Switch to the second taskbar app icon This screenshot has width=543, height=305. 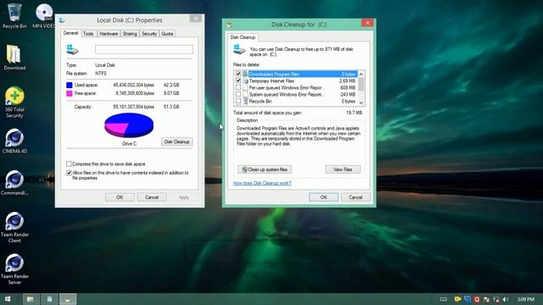pos(49,299)
